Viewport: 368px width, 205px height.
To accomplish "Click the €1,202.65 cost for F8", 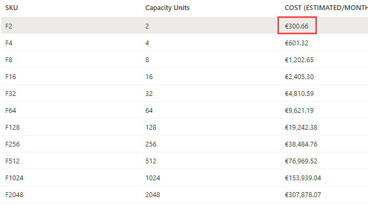I will pos(299,60).
